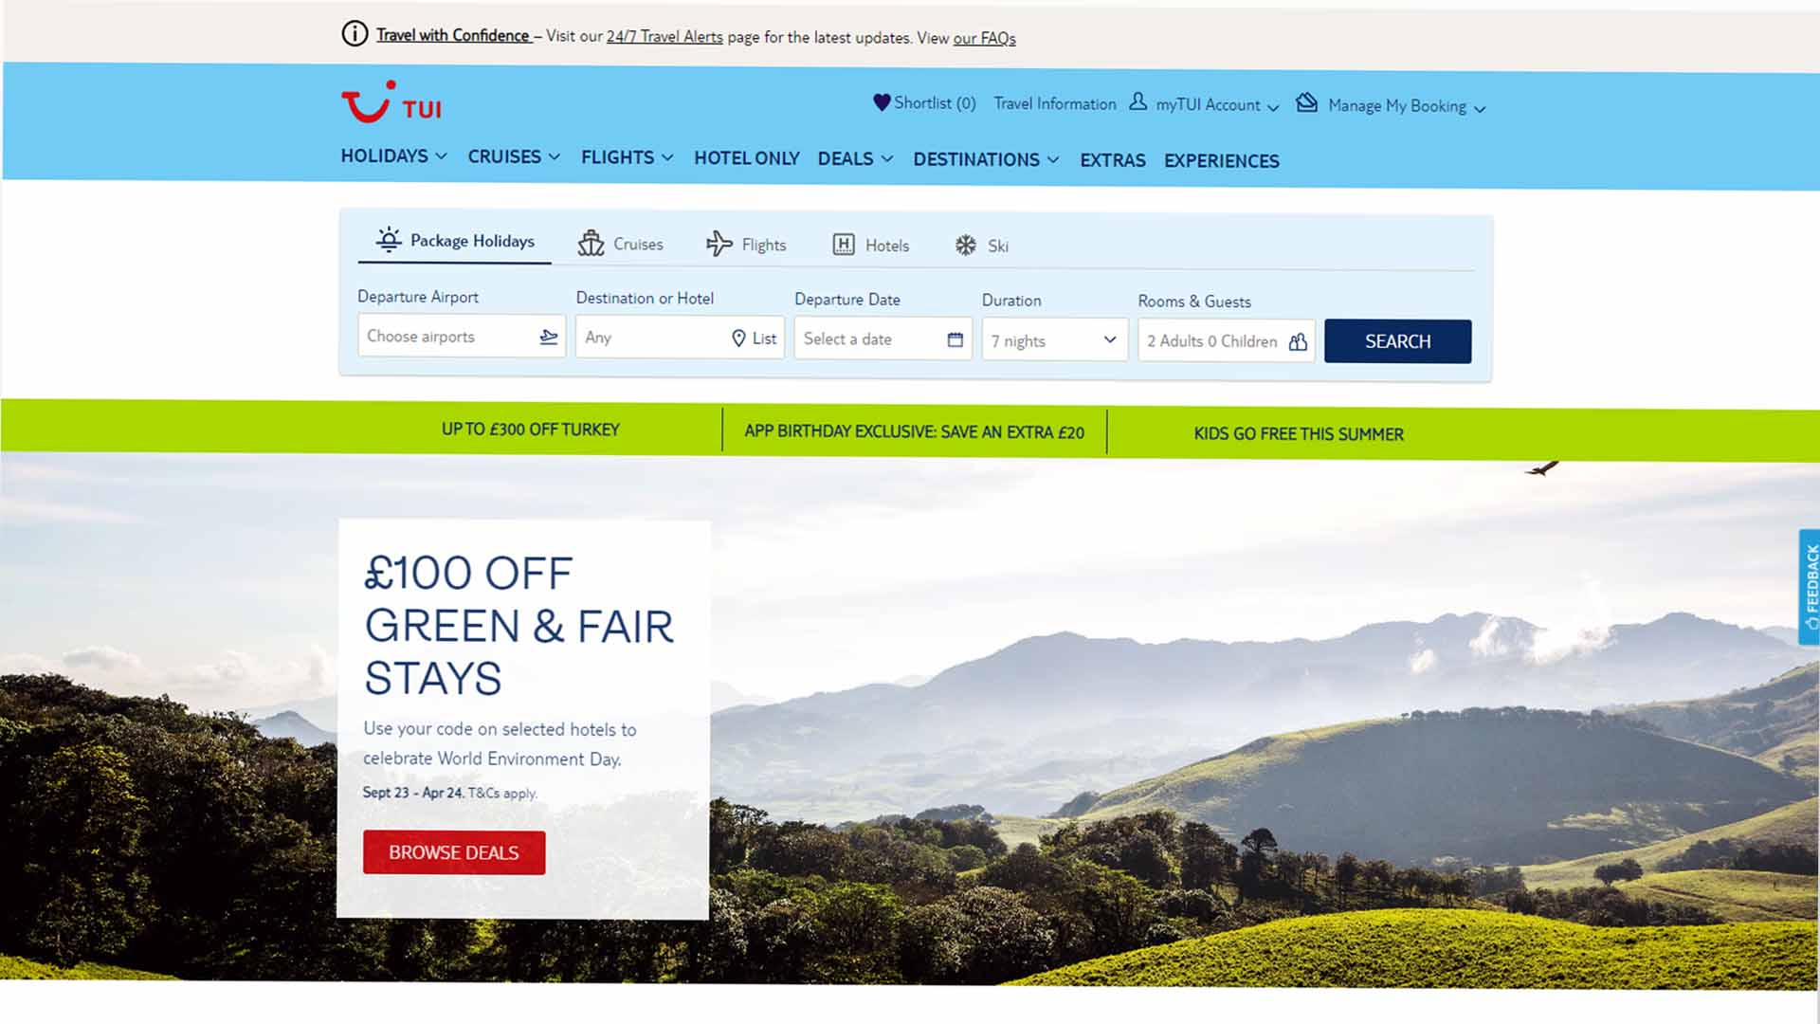The image size is (1820, 1024).
Task: Click the Browse Deals button
Action: click(453, 852)
